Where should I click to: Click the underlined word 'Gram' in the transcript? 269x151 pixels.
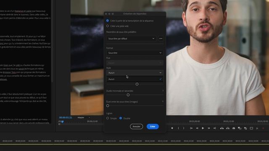pos(6,65)
